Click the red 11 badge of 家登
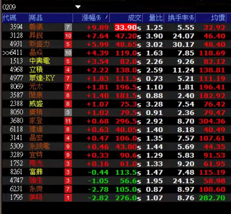Viewport: 231px width, 214px height. point(68,121)
